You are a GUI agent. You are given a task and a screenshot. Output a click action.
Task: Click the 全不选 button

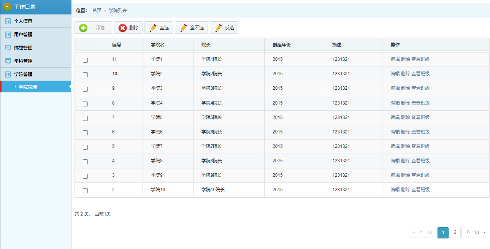191,28
